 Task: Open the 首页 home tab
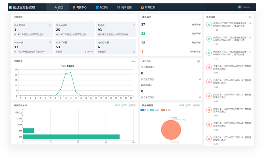(x=58, y=7)
